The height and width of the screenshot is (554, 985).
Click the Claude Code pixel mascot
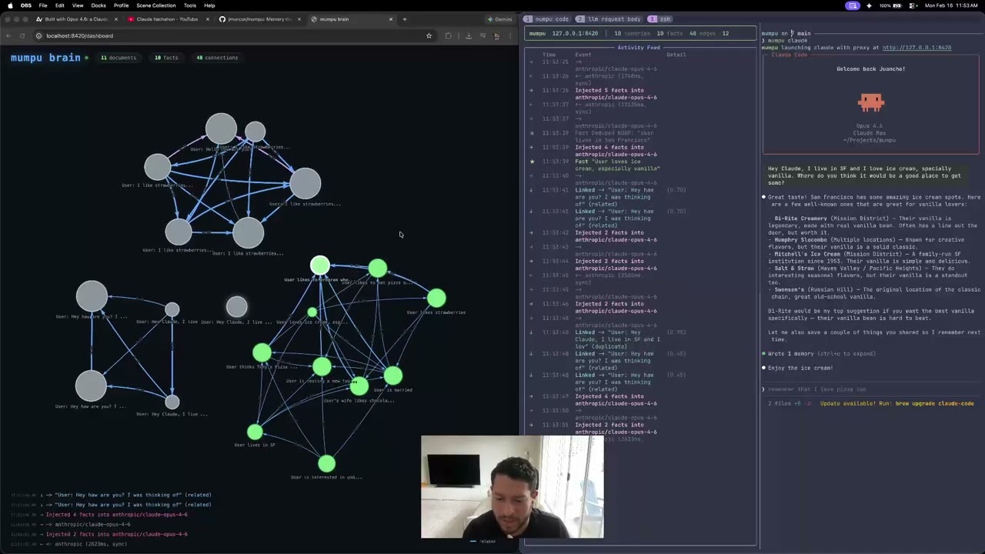click(871, 102)
